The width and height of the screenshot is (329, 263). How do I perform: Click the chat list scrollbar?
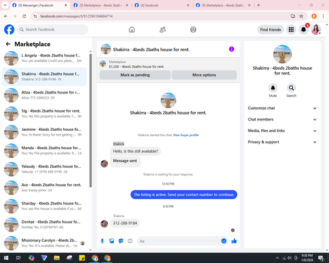[x=90, y=120]
